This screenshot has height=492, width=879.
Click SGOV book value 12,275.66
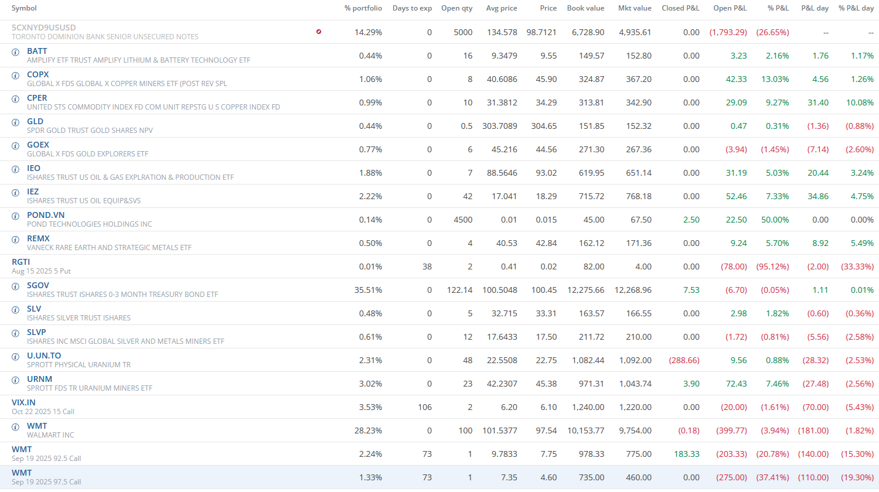(585, 290)
